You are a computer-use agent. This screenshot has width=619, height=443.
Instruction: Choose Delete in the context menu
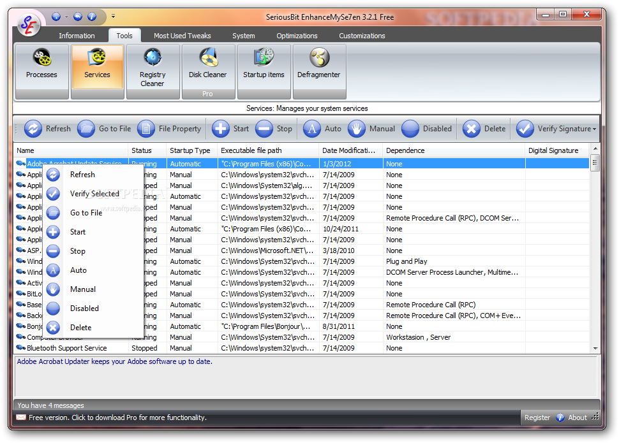pos(93,328)
